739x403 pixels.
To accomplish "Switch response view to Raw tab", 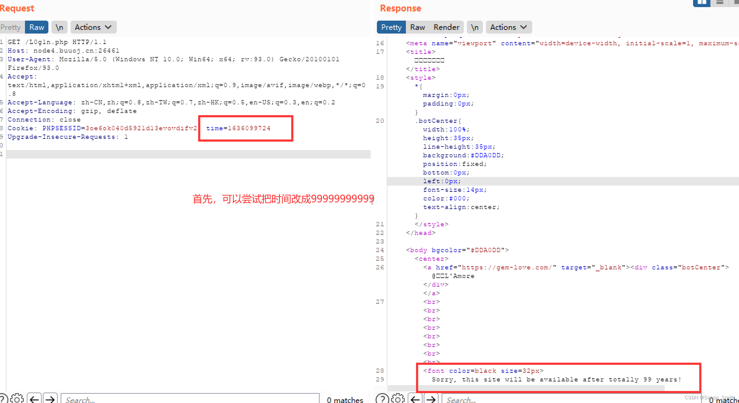I will (x=418, y=27).
